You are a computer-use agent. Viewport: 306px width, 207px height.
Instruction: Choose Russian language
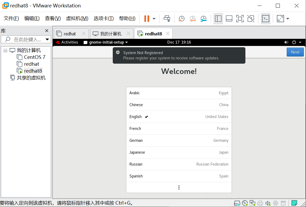[x=179, y=164]
